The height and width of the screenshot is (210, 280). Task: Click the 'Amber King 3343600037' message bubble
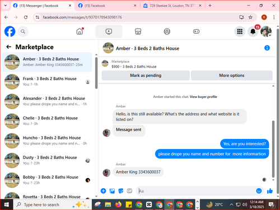click(x=138, y=172)
